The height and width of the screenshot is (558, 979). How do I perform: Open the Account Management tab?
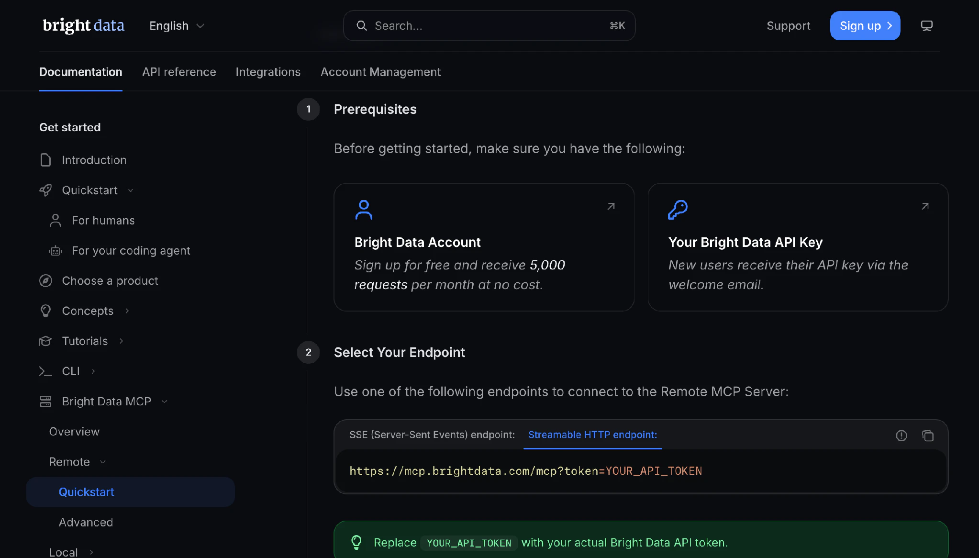(x=380, y=72)
